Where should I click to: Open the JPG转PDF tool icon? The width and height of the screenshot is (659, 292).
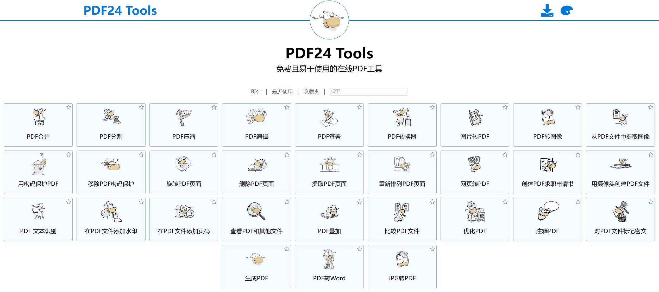(x=402, y=259)
